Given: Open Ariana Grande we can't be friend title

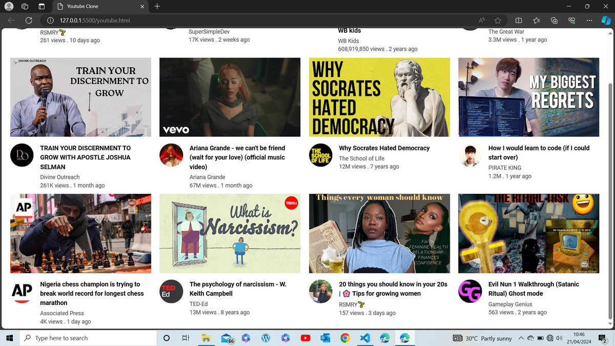Looking at the screenshot, I should coord(237,157).
